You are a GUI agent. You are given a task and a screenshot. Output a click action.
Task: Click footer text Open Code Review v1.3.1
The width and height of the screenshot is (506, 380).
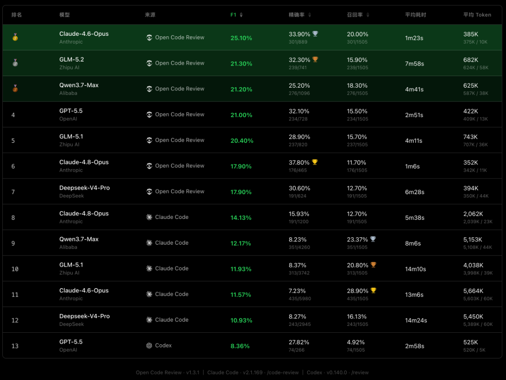[x=167, y=373]
